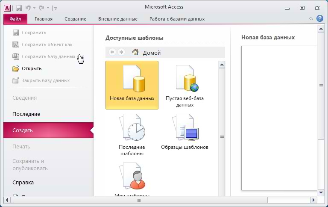
Task: Open the Сведения section
Action: [24, 98]
